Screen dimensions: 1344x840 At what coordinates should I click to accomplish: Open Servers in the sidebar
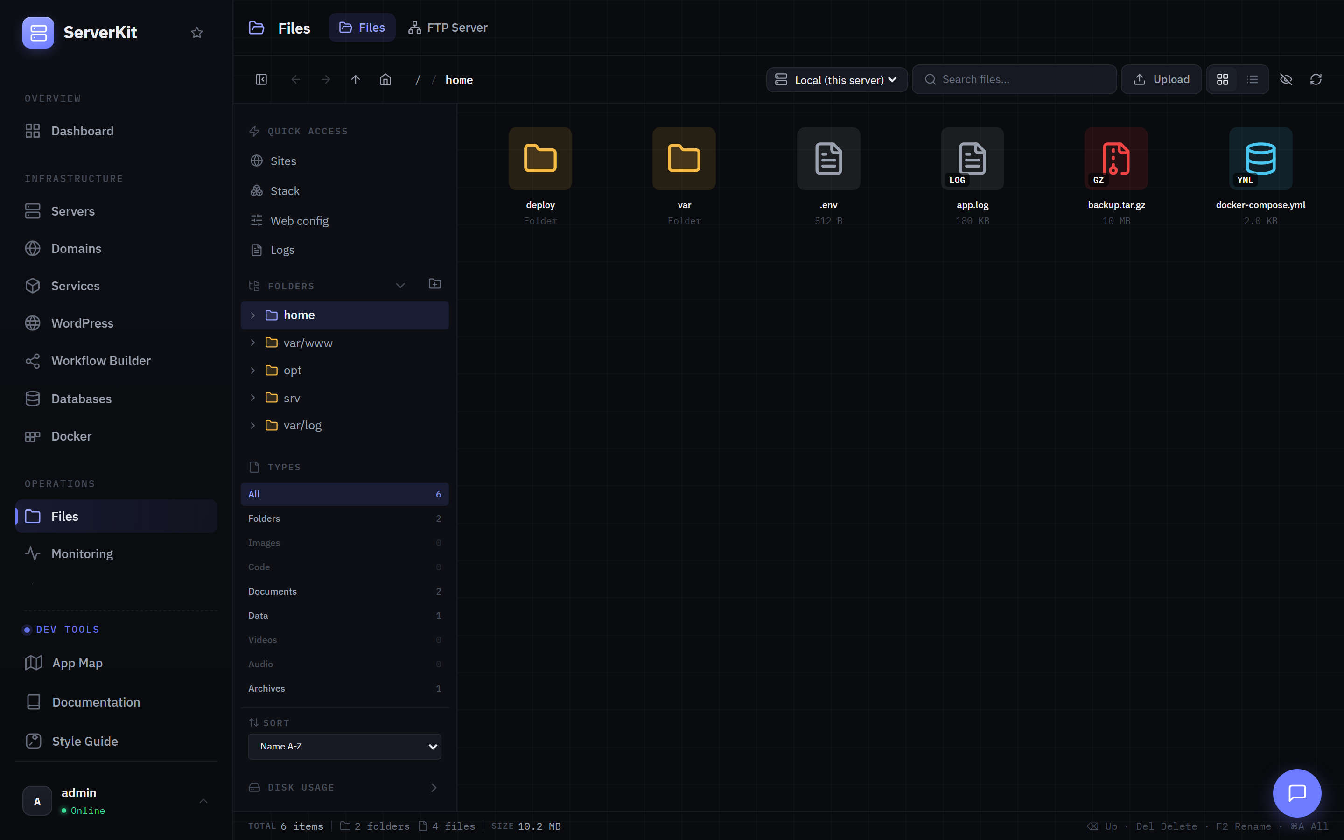tap(116, 211)
